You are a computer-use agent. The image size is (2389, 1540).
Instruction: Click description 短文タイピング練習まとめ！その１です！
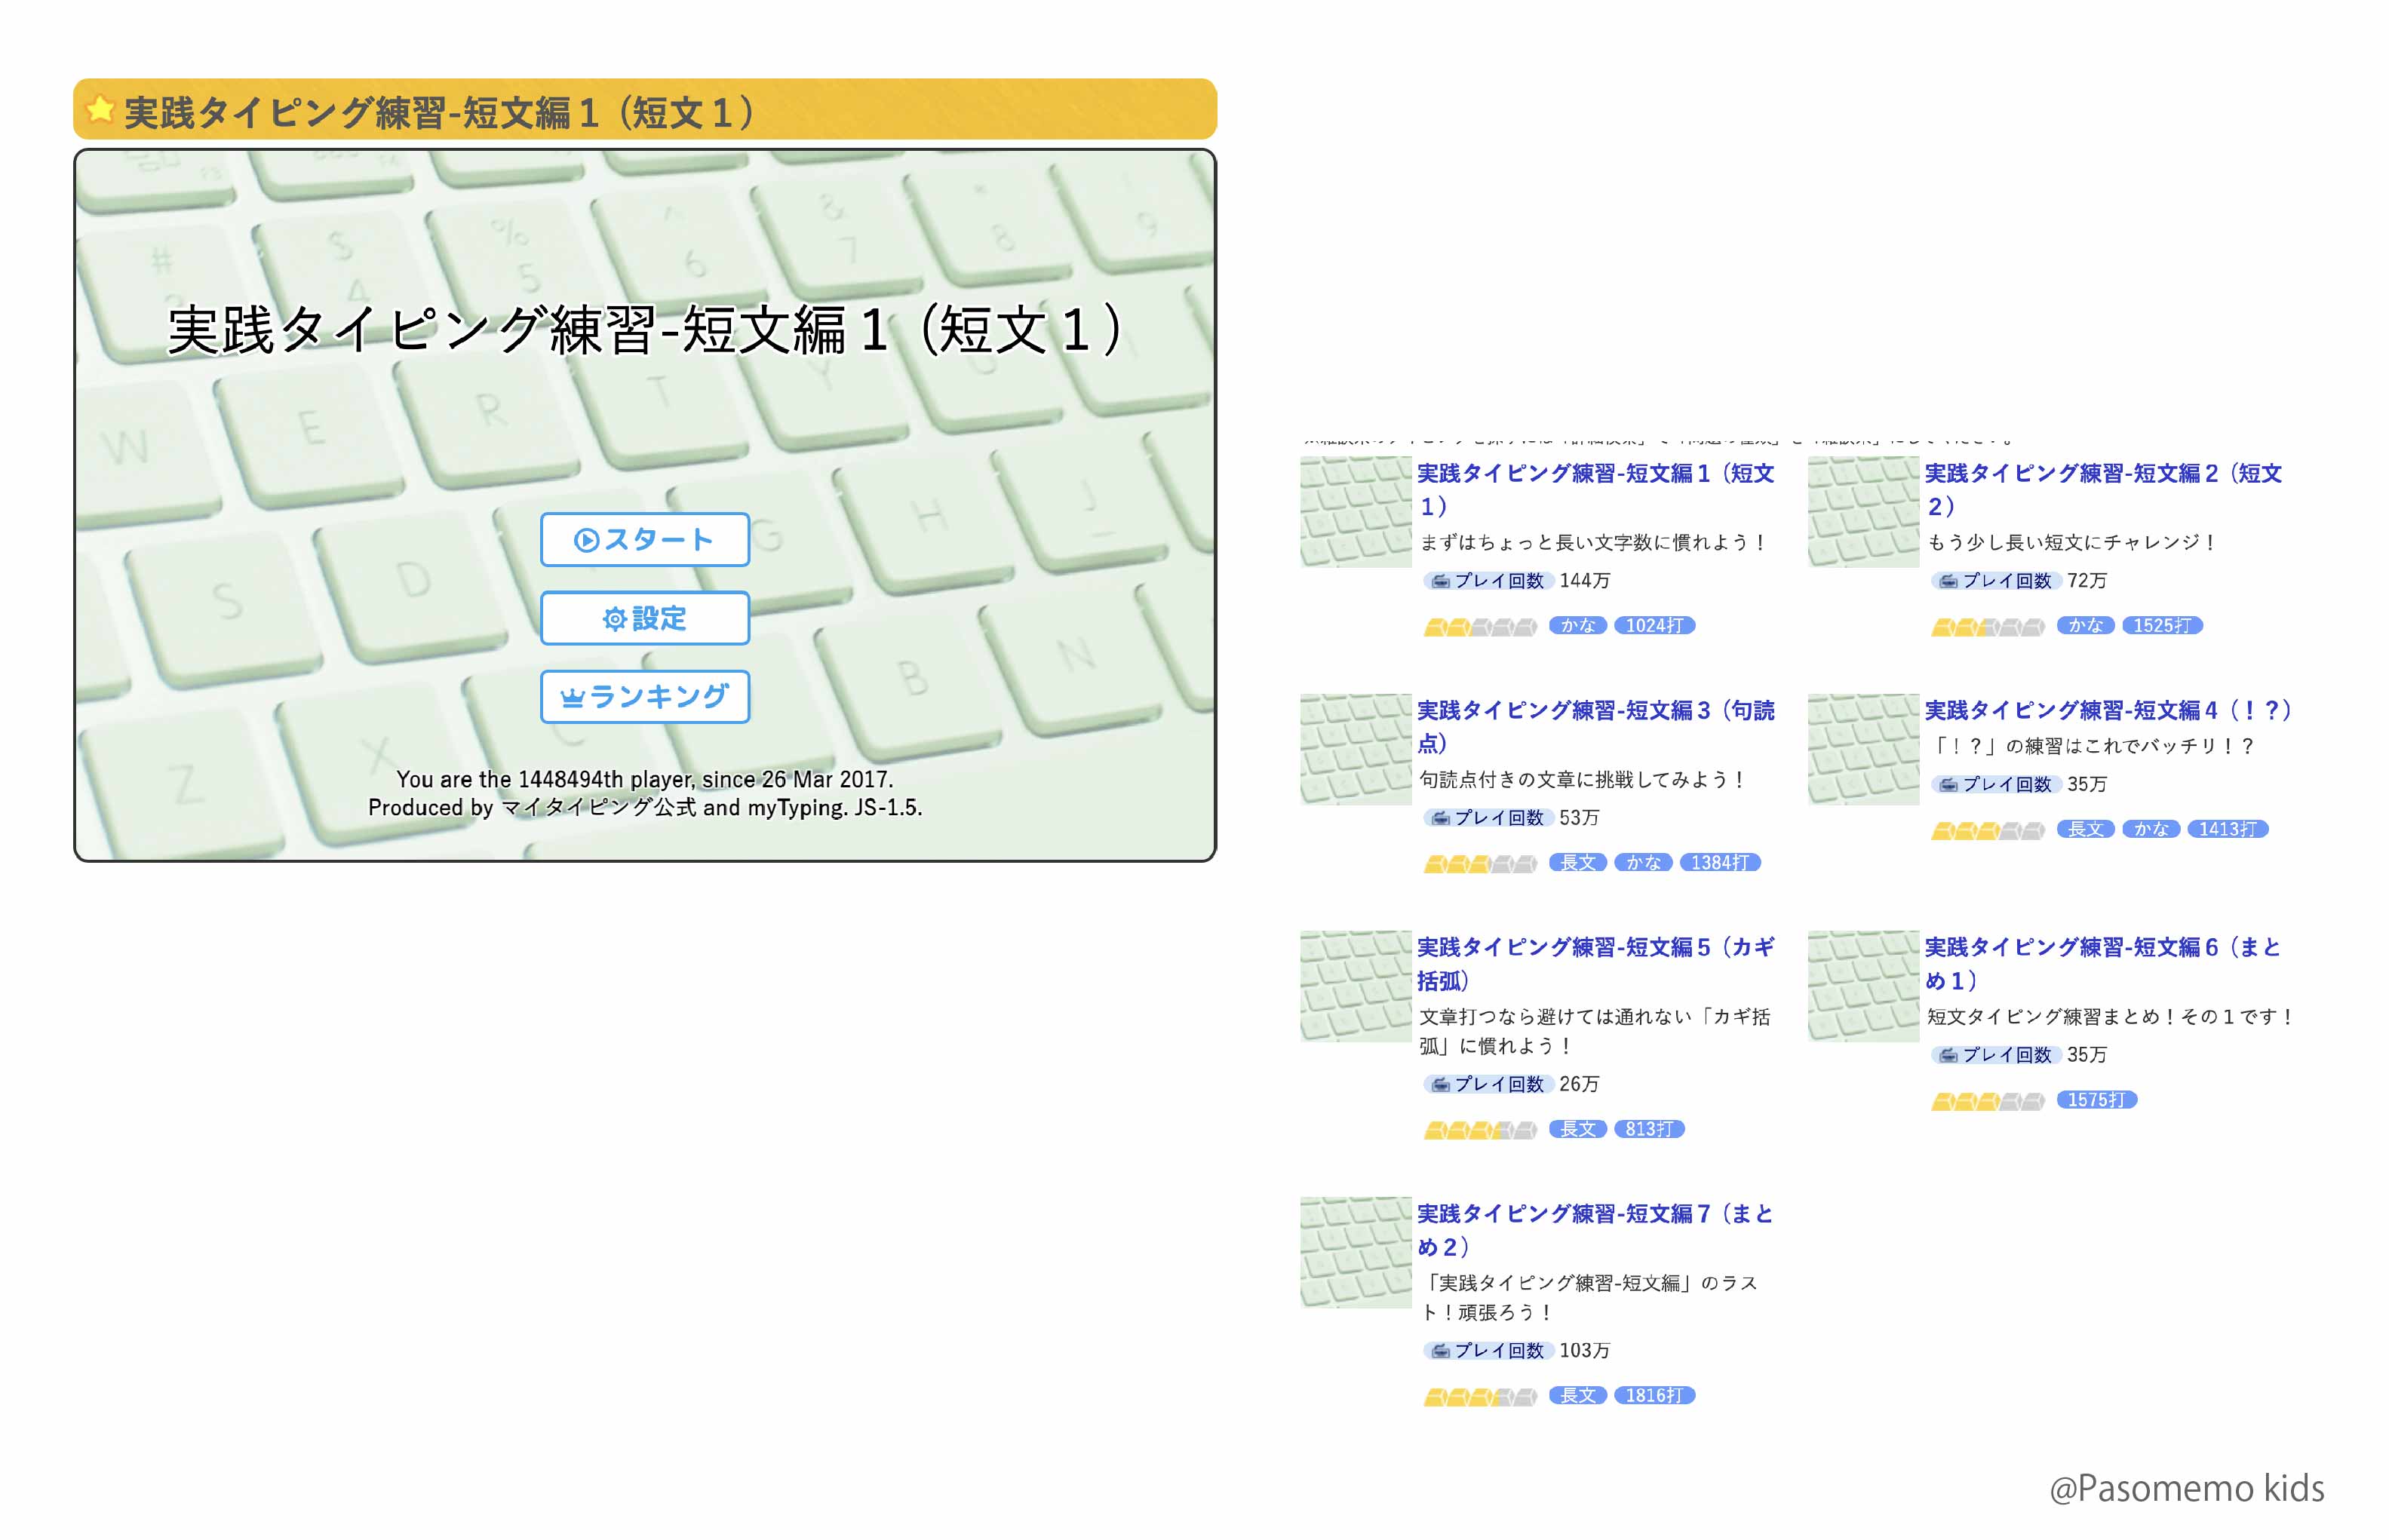[x=2112, y=1016]
